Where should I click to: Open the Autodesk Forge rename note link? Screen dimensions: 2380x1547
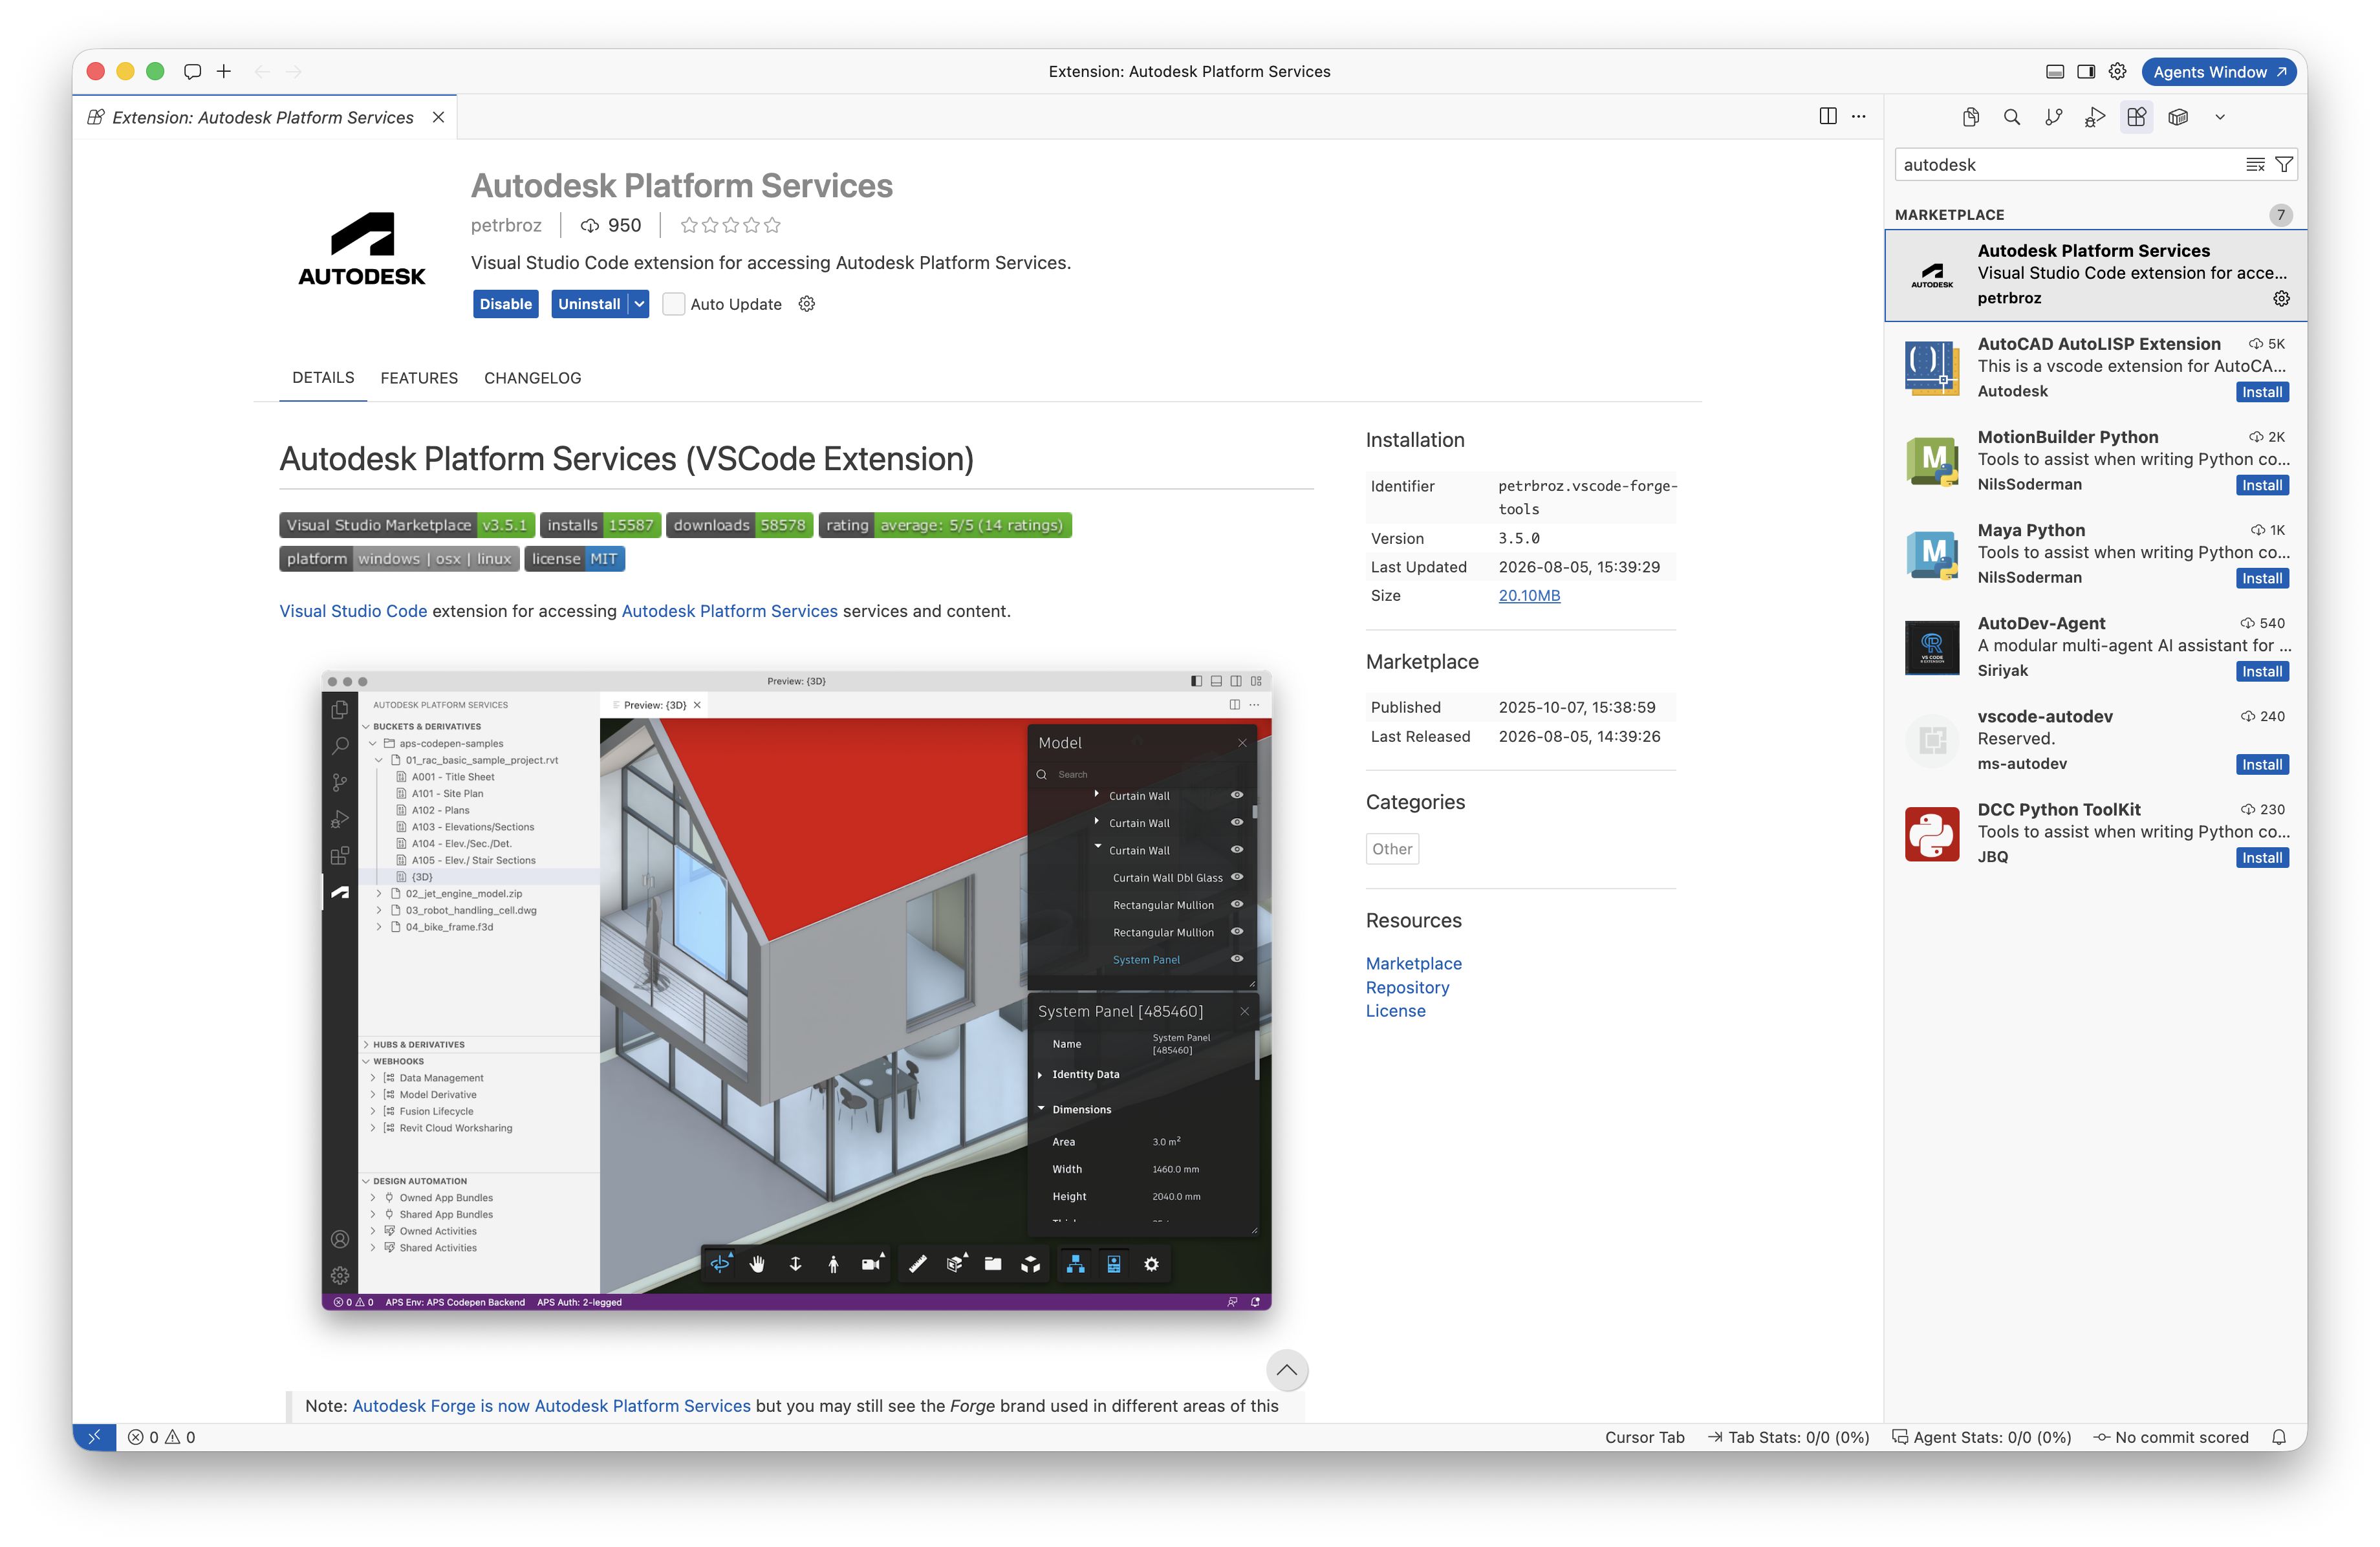[x=551, y=1405]
